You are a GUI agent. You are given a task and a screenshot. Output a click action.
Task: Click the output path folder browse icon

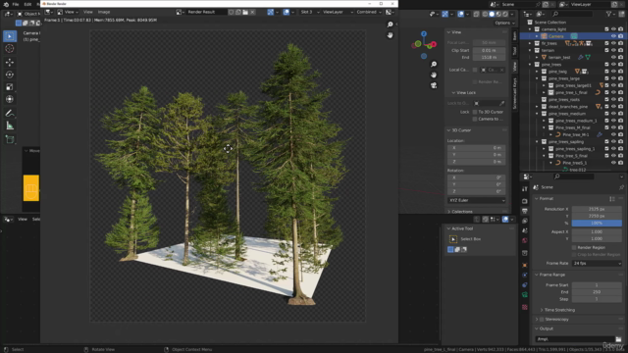coord(618,339)
